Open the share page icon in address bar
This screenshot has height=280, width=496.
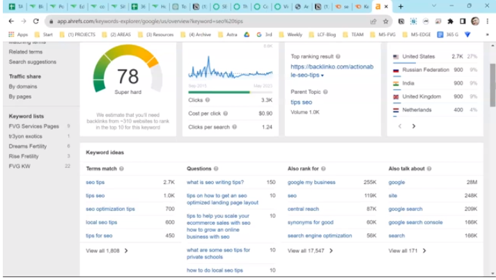(x=373, y=21)
